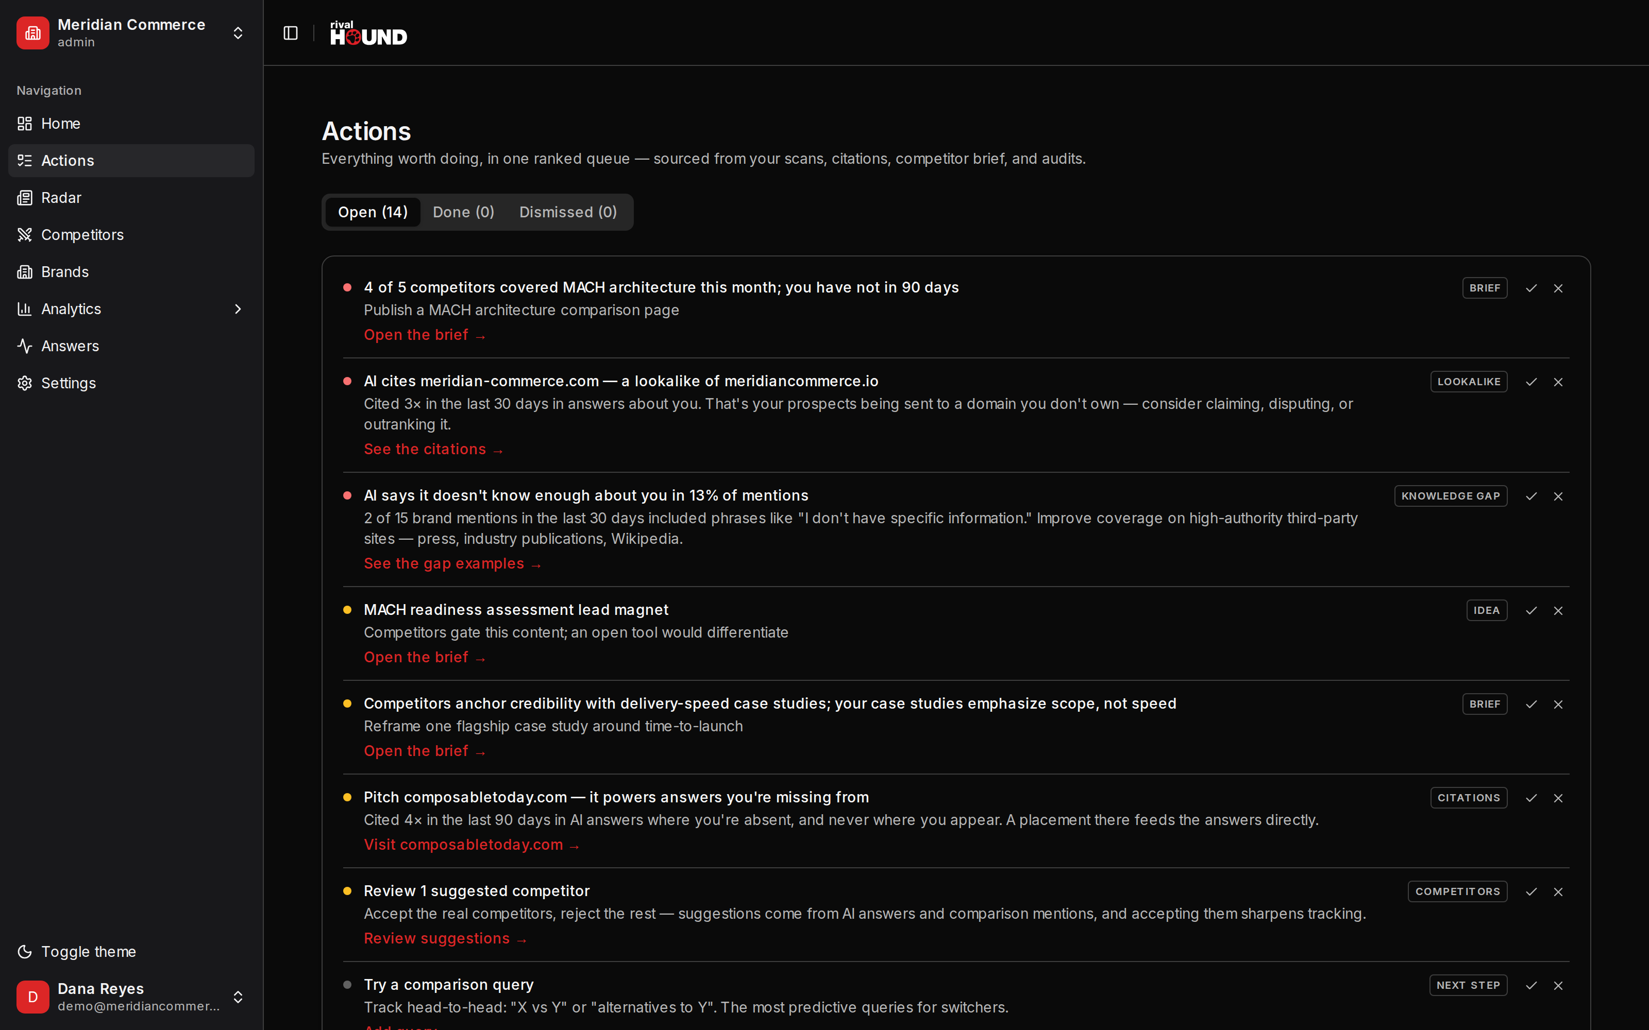This screenshot has width=1649, height=1030.
Task: Click the 'Review 1 suggested competitor' title
Action: point(476,891)
